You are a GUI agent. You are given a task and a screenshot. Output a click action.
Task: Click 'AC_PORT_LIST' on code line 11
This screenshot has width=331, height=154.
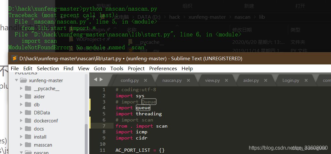coord(133,150)
